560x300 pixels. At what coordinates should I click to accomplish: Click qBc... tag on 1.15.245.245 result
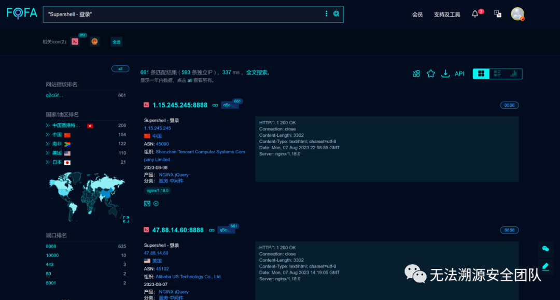(x=229, y=105)
